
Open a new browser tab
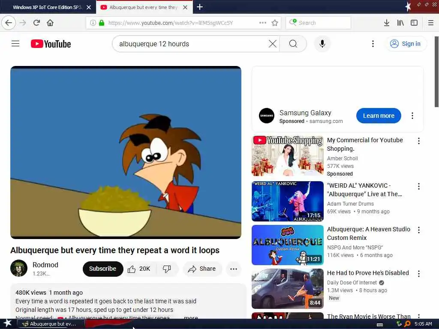click(200, 7)
